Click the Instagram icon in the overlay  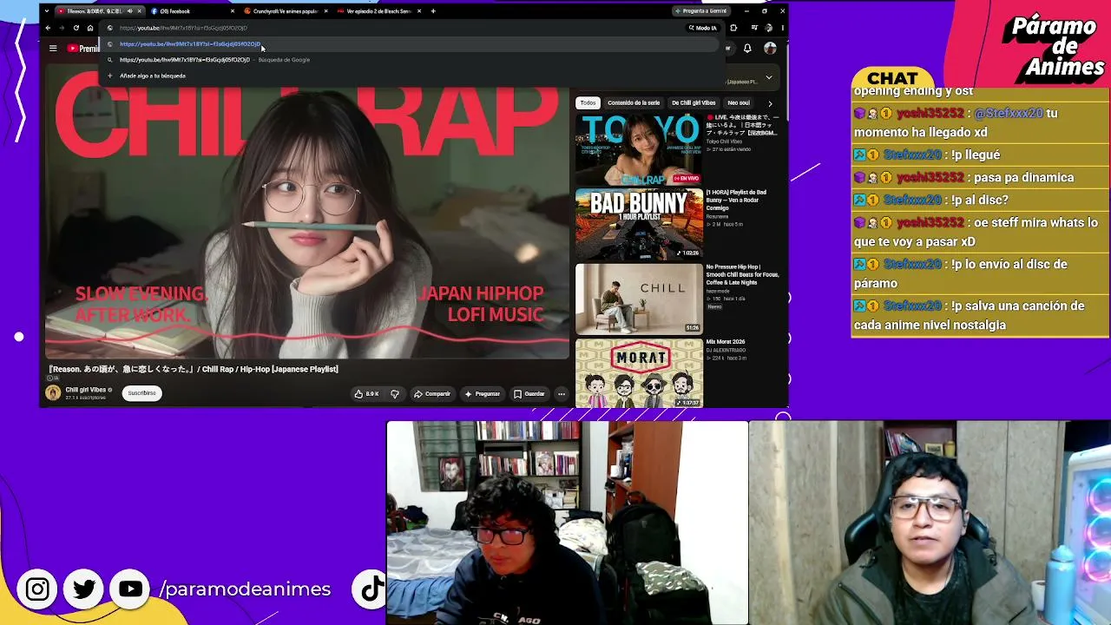point(37,589)
